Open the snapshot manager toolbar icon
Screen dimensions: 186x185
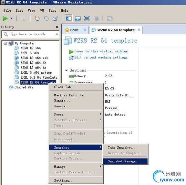55,18
